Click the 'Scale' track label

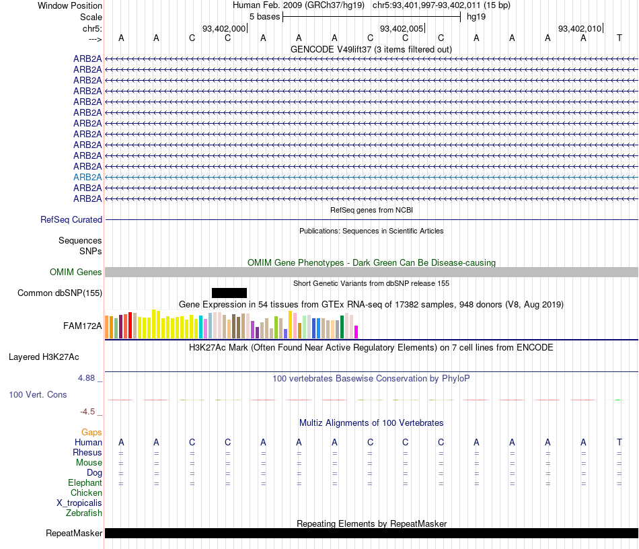(x=91, y=17)
